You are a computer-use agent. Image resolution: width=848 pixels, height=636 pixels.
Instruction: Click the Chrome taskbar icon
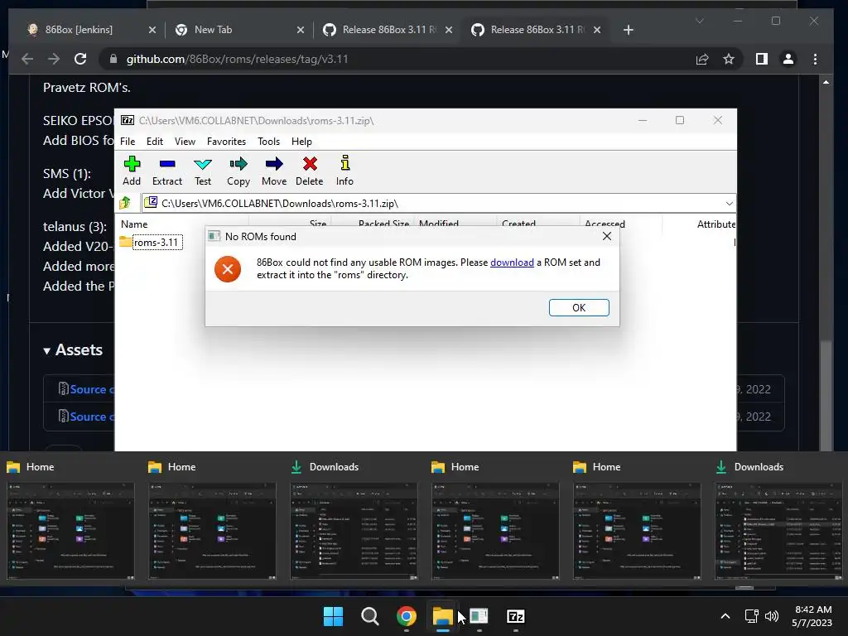click(x=406, y=616)
